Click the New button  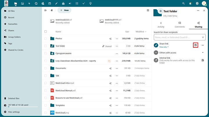64,10
